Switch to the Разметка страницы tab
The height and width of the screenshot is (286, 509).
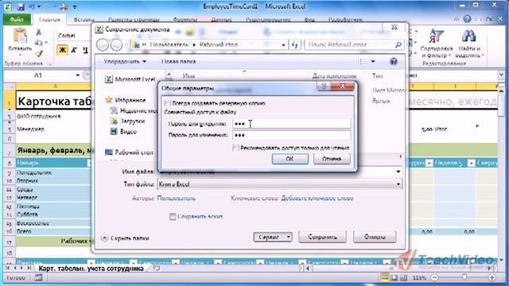pyautogui.click(x=134, y=19)
